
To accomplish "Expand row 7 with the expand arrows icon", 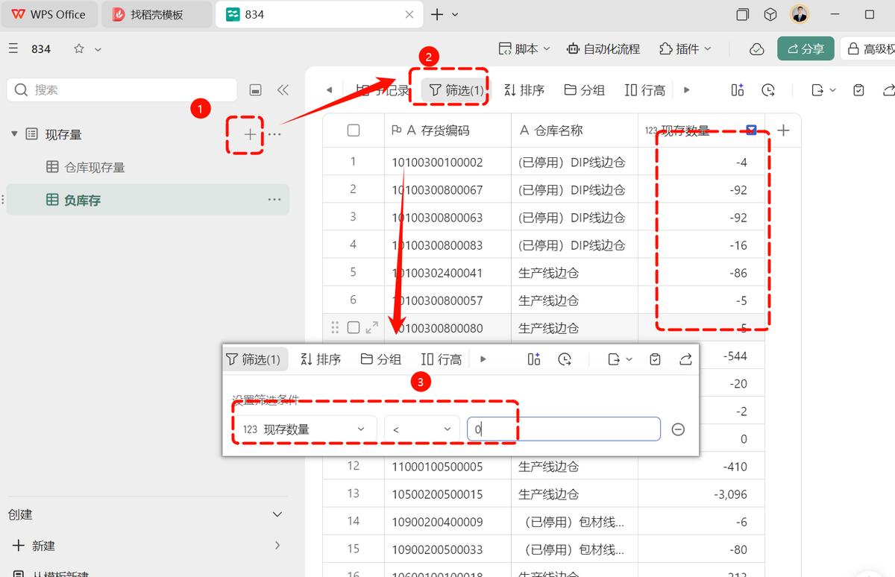I will coord(371,327).
